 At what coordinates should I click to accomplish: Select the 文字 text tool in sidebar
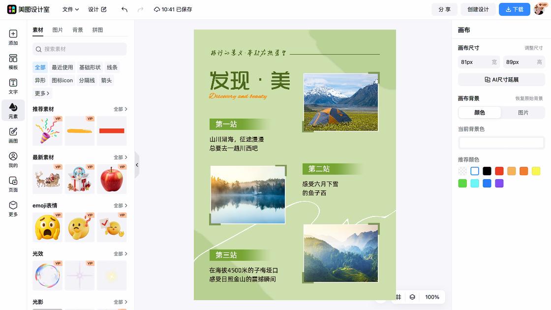13,87
